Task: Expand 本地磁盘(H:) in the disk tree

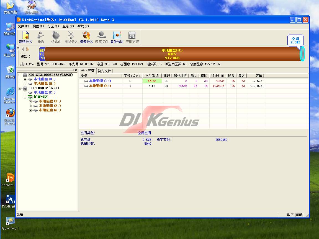Action: 25,84
